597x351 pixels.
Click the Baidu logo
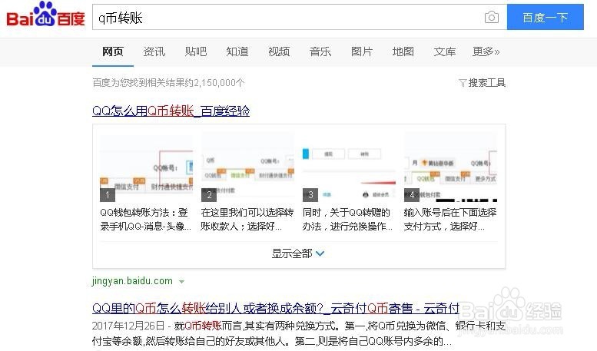45,15
